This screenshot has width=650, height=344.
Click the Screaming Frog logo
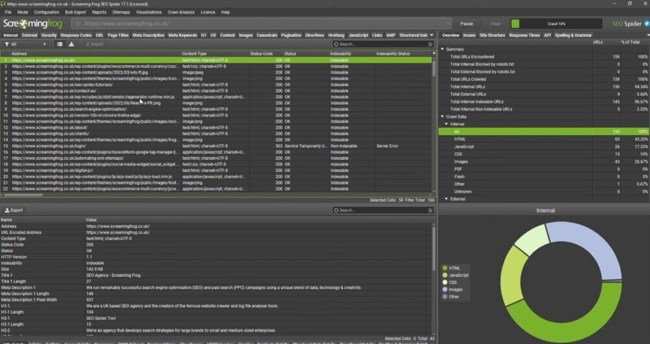pyautogui.click(x=32, y=23)
